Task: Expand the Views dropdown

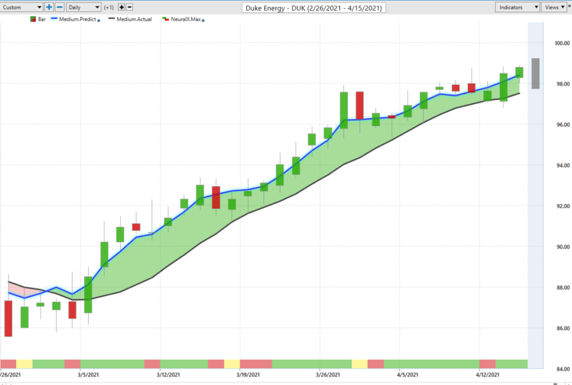Action: pos(554,7)
